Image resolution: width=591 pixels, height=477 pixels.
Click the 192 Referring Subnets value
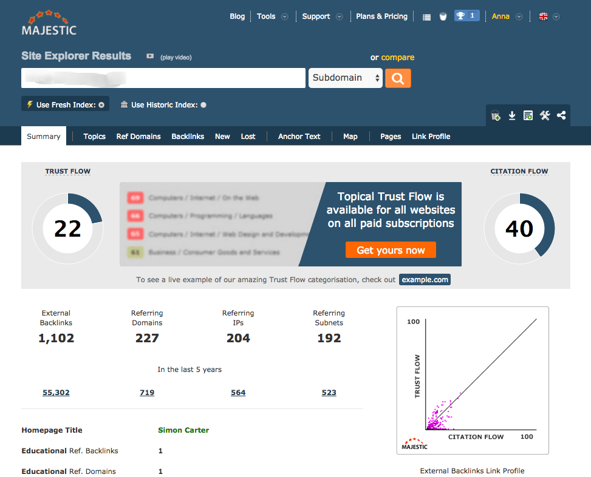click(x=329, y=337)
